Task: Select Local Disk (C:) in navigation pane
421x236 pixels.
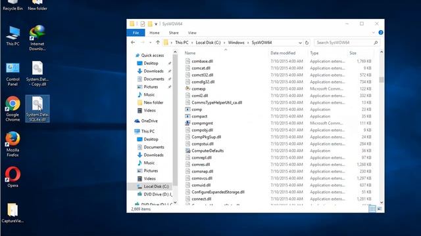Action: 156,186
